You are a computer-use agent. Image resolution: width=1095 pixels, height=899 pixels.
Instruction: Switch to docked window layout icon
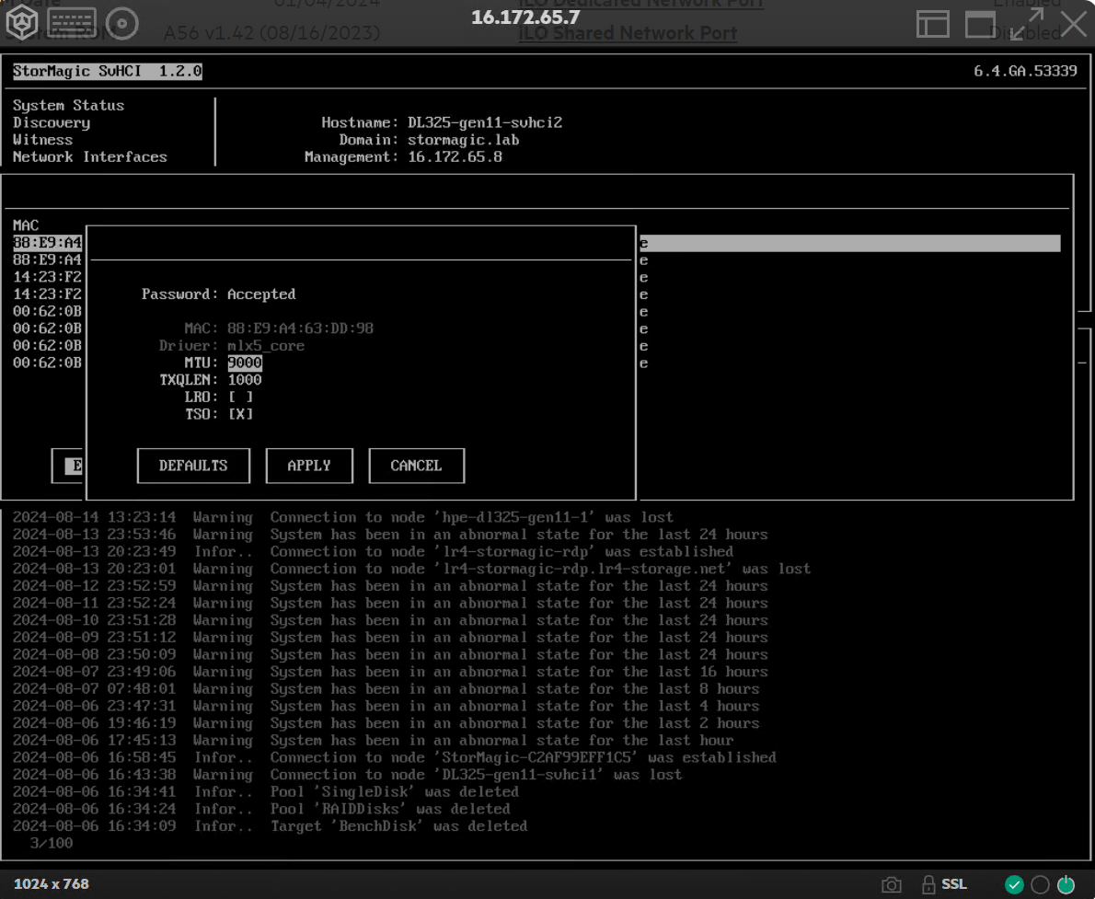[x=933, y=24]
